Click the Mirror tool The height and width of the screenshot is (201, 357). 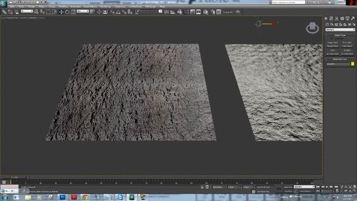[166, 12]
